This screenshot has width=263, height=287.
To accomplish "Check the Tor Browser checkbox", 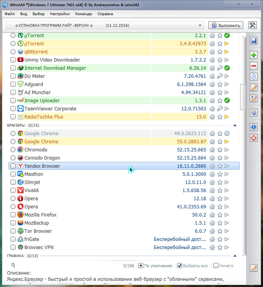I will [13, 231].
